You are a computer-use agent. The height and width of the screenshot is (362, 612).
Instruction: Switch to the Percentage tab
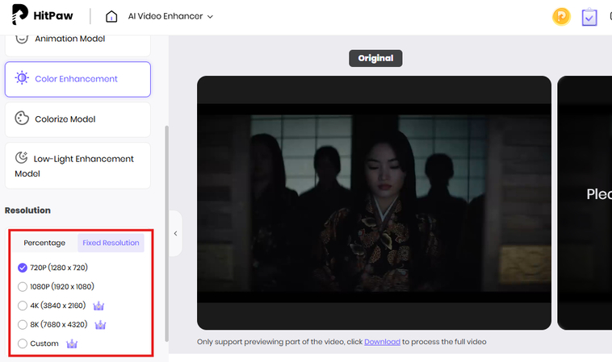tap(44, 243)
